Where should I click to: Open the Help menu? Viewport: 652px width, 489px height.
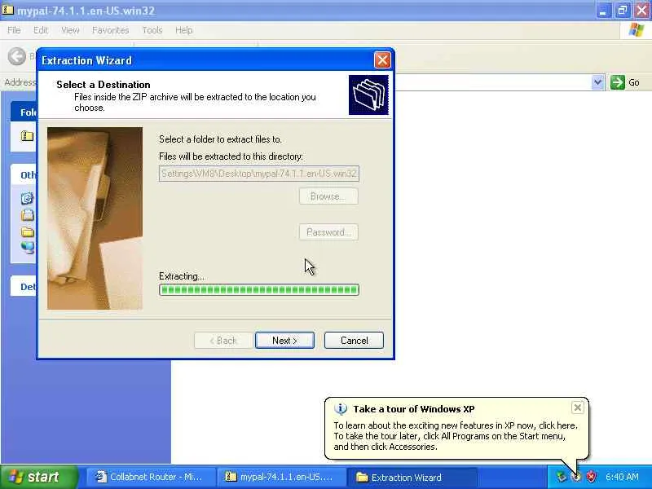pos(184,30)
